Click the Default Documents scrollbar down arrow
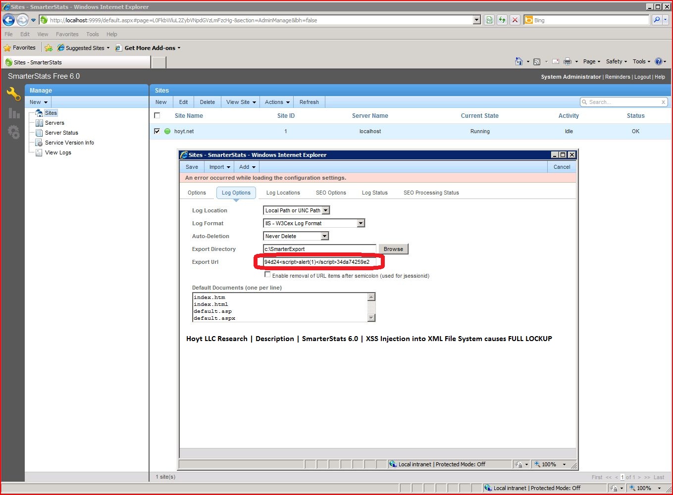This screenshot has width=673, height=495. click(x=371, y=318)
